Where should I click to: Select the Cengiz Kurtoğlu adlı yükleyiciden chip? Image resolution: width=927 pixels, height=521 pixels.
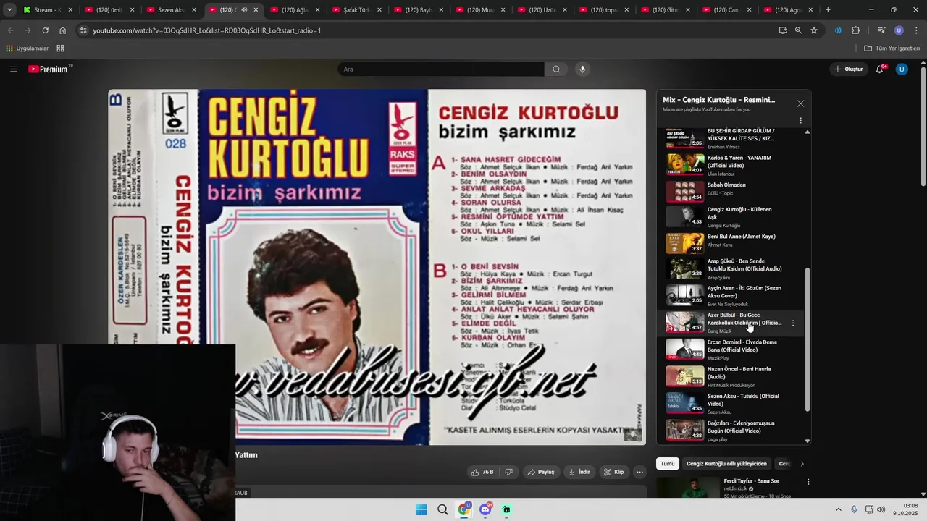coord(726,464)
